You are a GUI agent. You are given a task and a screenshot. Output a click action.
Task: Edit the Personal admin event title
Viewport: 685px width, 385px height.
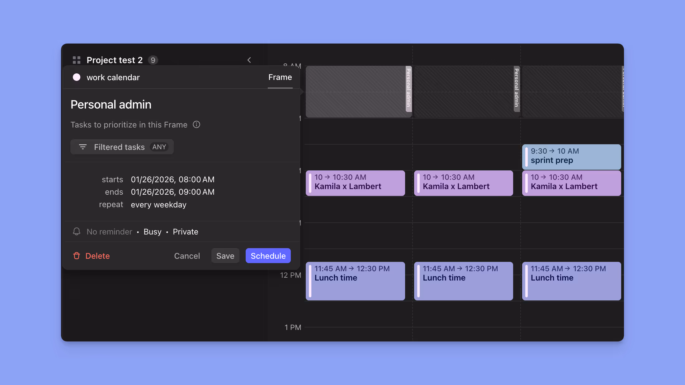click(111, 104)
